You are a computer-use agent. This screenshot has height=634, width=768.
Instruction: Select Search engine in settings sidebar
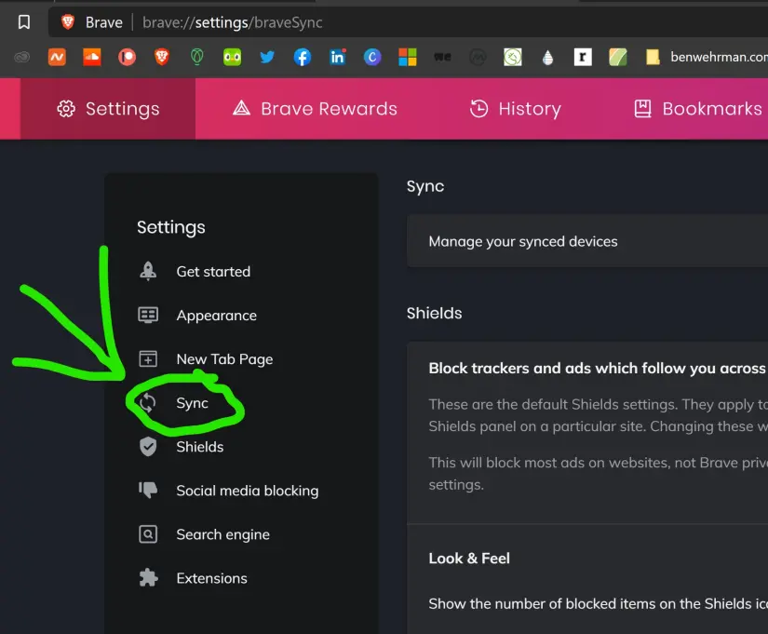(x=222, y=534)
